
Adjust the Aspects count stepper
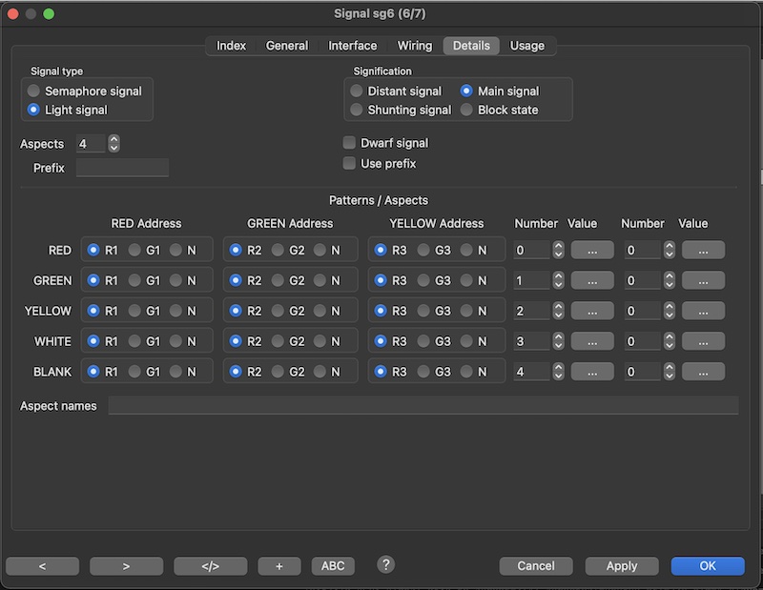point(114,144)
